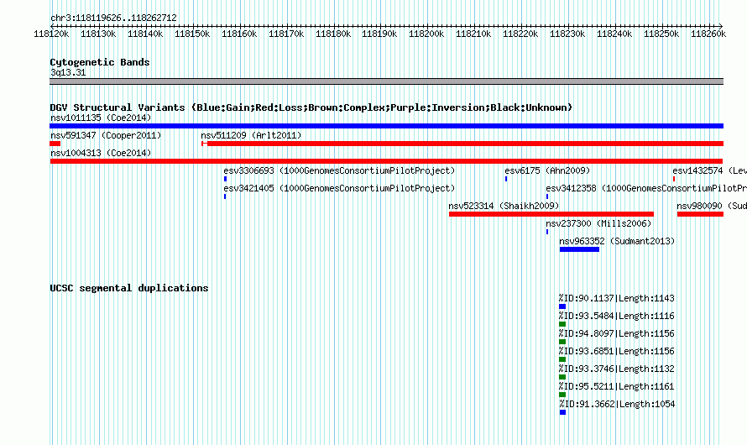Screen dimensions: 747x445
Task: Click the green duplication block ID:95.5211 Length:1161
Action: pos(562,395)
